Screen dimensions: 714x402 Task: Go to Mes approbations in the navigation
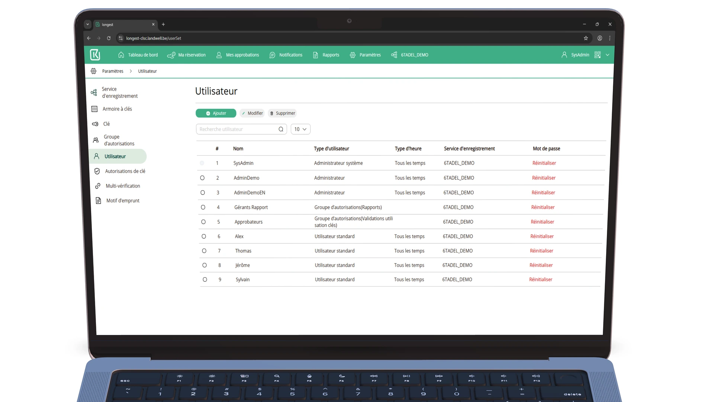(x=242, y=55)
